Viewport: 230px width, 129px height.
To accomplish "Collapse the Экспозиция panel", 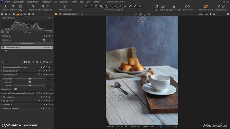I will click(x=2, y=75).
